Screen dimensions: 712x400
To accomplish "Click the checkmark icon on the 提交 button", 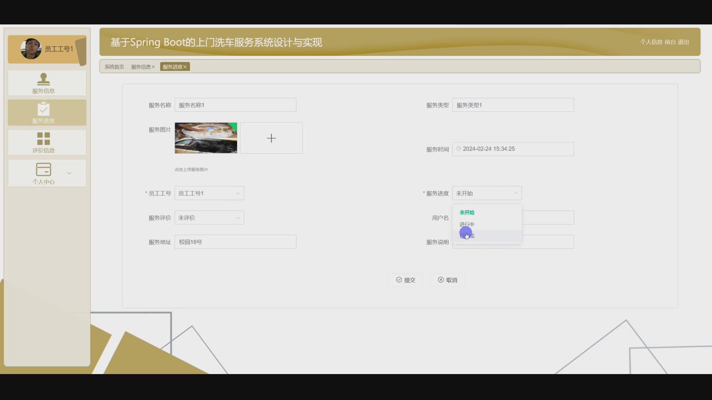I will 398,280.
